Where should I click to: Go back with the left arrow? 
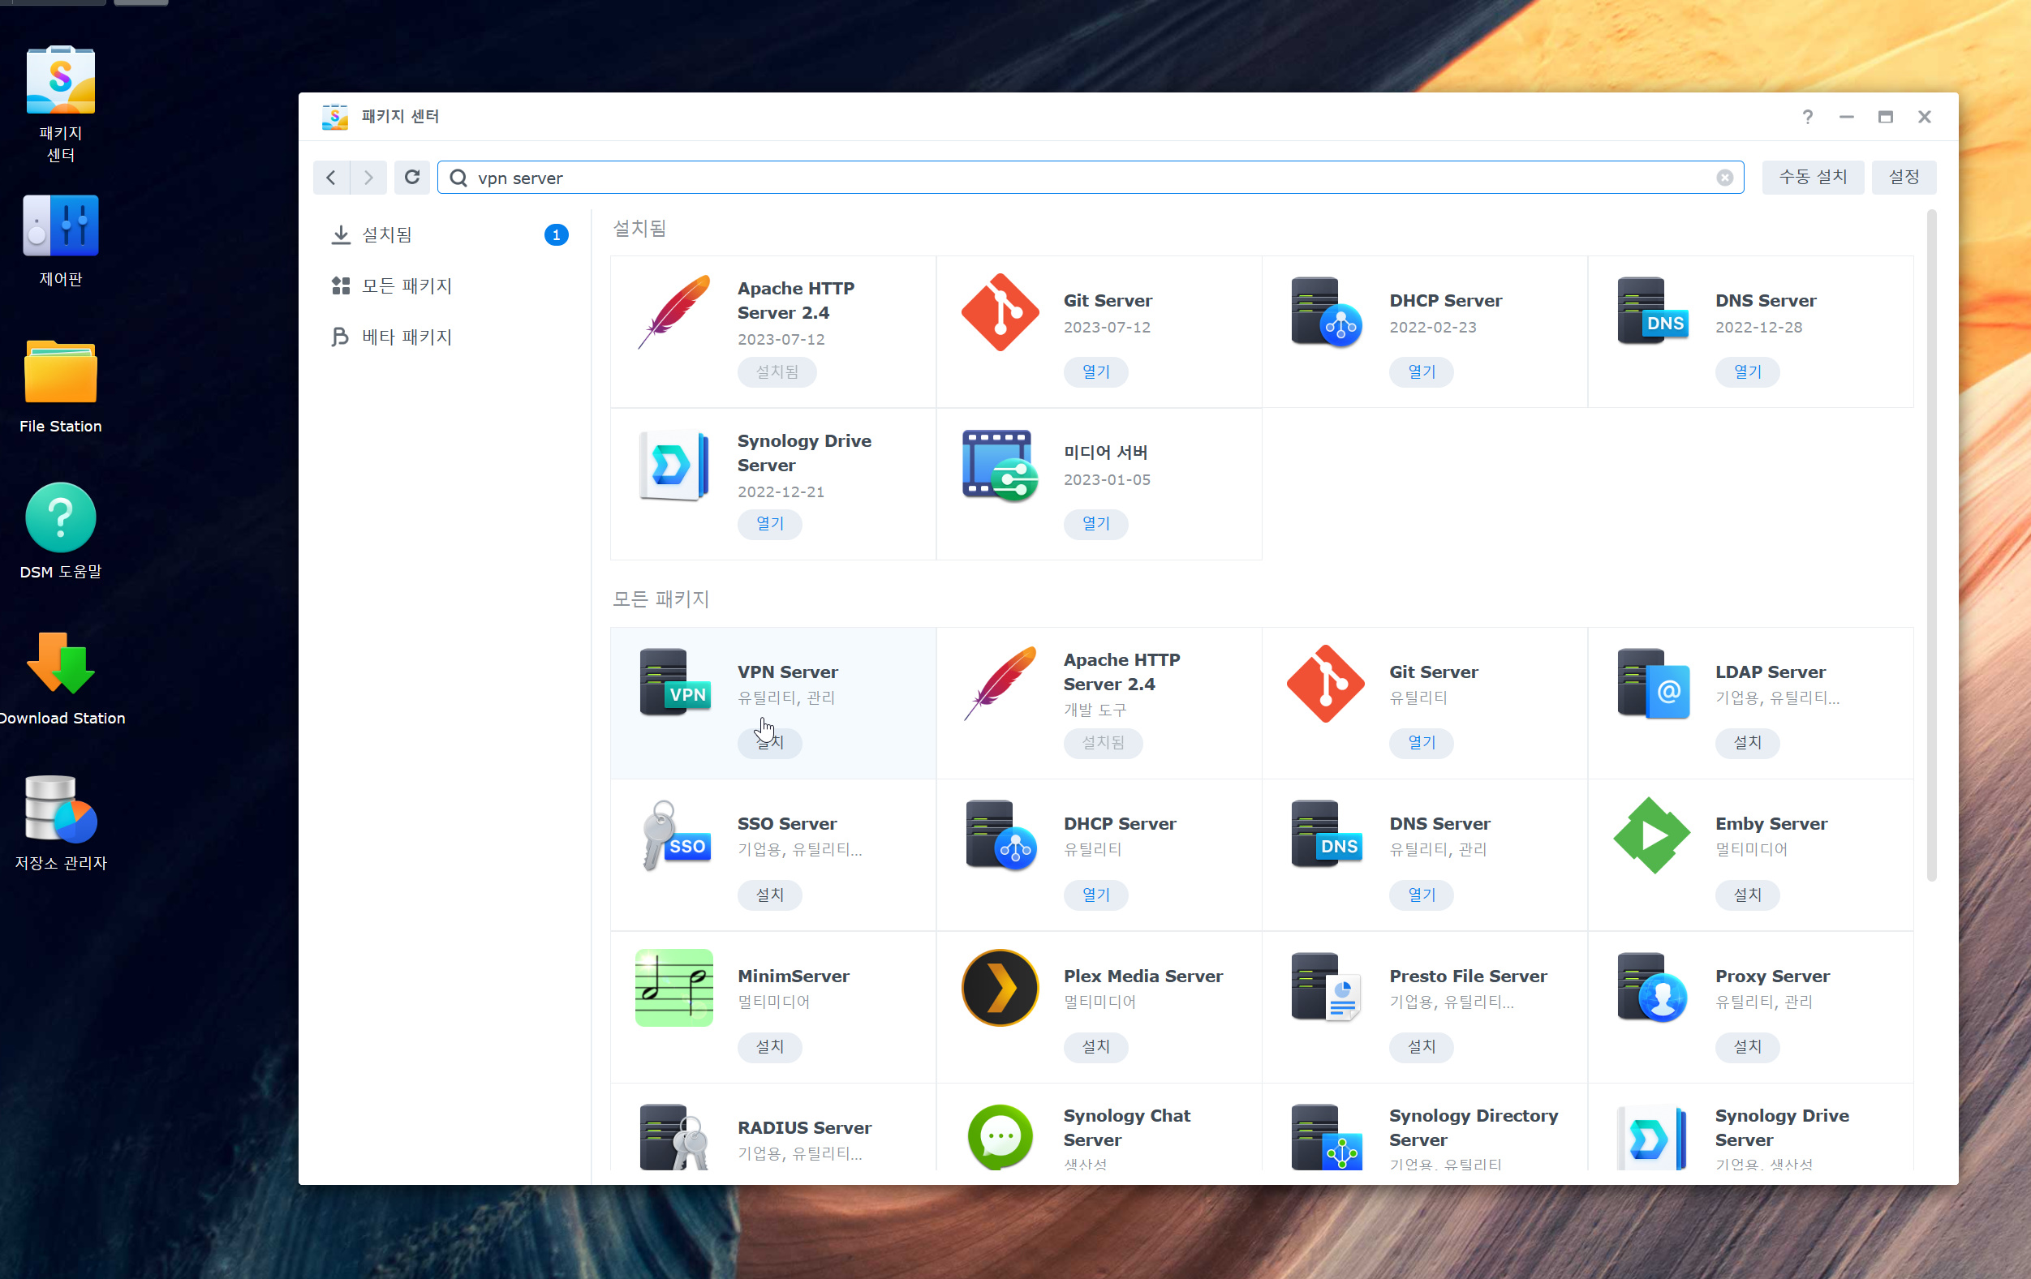[x=332, y=177]
